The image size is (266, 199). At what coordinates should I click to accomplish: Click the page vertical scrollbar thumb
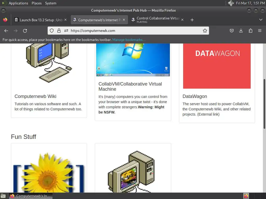coord(264,104)
